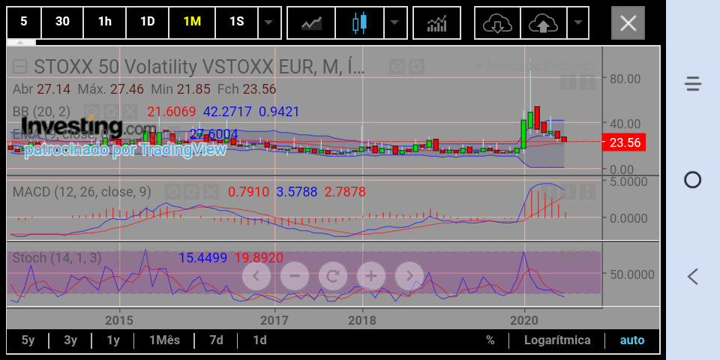Close the chart with the X button
Viewport: 720px width, 360px height.
coord(628,22)
